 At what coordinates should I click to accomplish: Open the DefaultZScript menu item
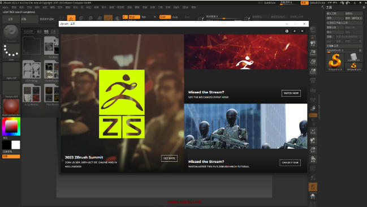(x=317, y=3)
